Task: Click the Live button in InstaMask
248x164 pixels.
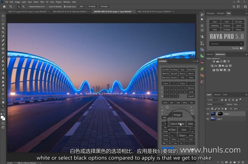Action: tap(184, 130)
